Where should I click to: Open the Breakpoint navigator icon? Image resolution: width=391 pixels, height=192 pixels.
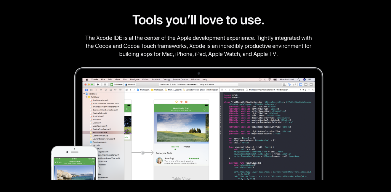pyautogui.click(x=116, y=90)
